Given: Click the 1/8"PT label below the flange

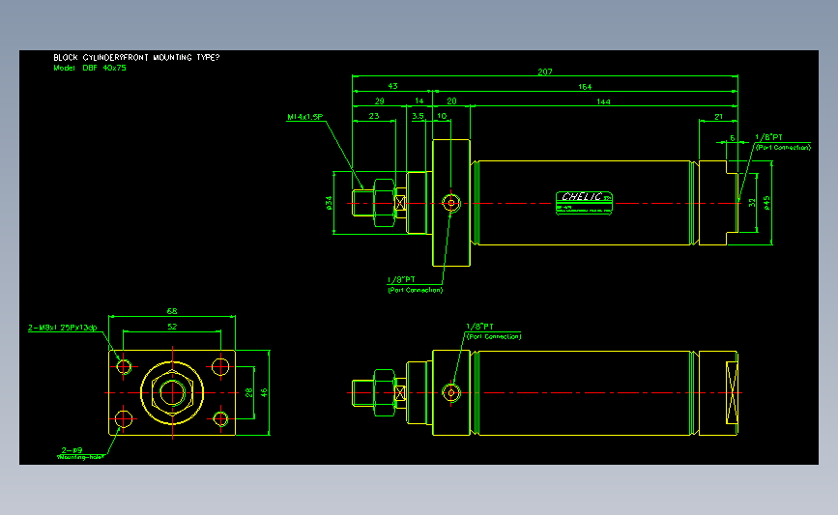Looking at the screenshot, I should (x=401, y=279).
